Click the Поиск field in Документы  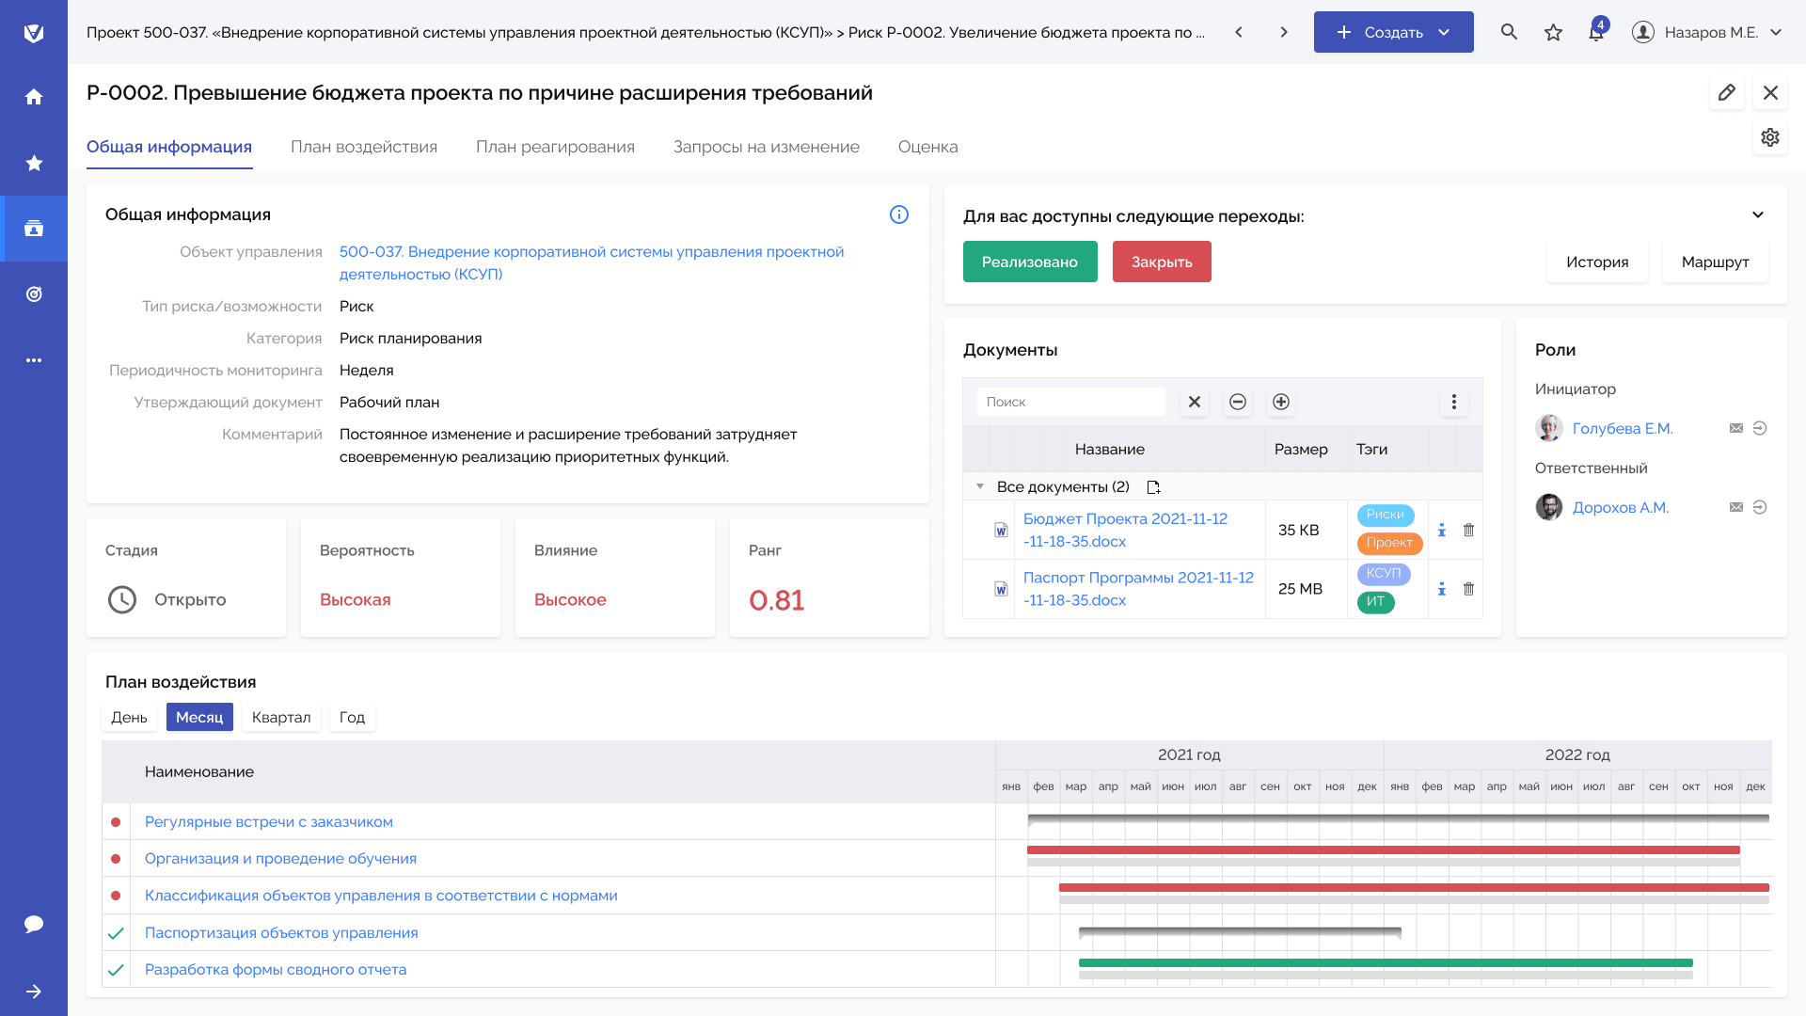point(1070,402)
